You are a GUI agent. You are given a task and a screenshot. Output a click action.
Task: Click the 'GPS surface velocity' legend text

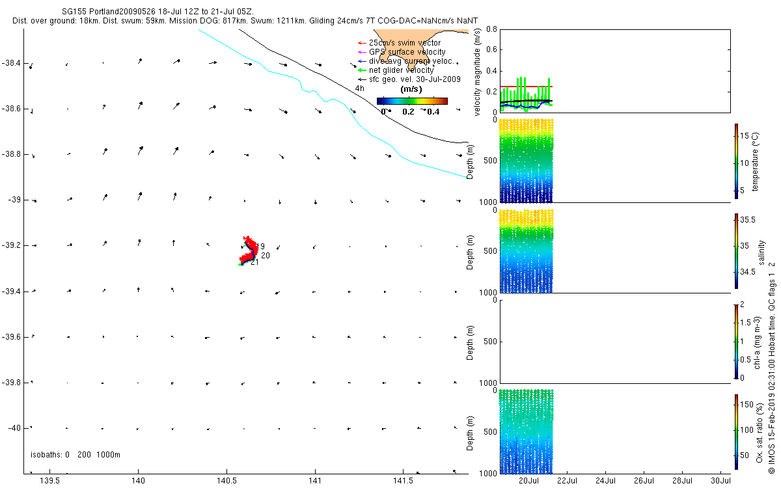(x=407, y=52)
